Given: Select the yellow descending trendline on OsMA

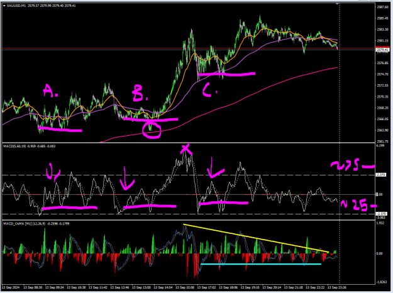Looking at the screenshot, I should 256,238.
